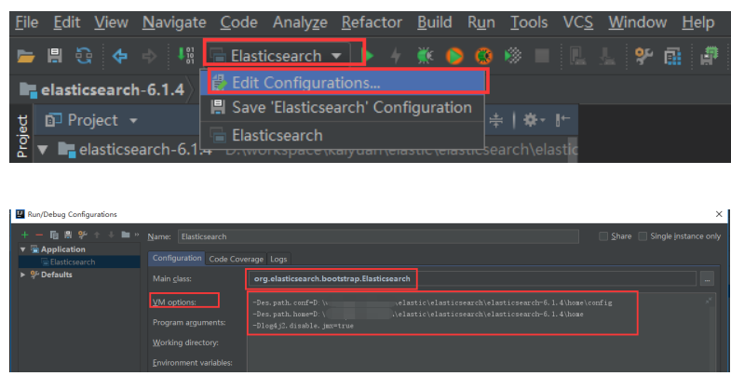Click the Forward navigation arrow
The width and height of the screenshot is (731, 376).
click(149, 57)
